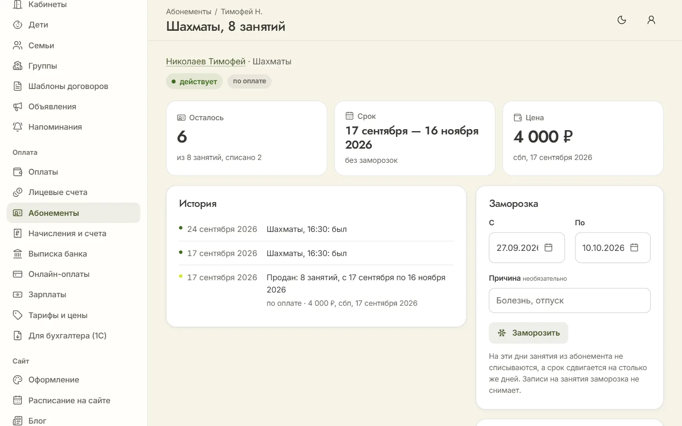Screen dimensions: 682x426
Task: Open calendar picker in the С date field
Action: [x=548, y=248]
